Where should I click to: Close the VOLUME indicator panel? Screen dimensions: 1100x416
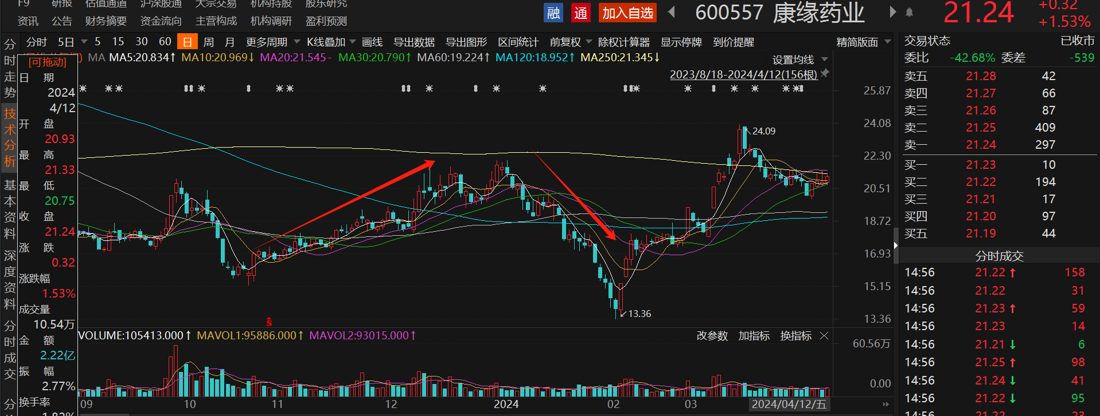824,336
